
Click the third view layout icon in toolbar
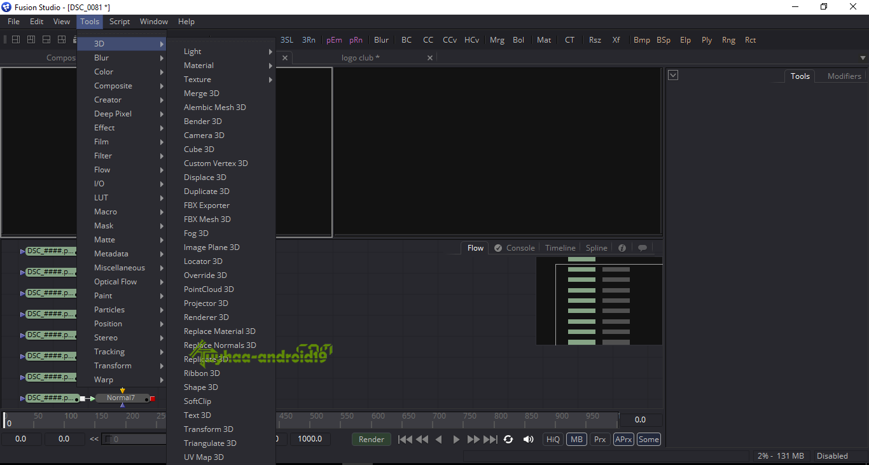pos(46,39)
